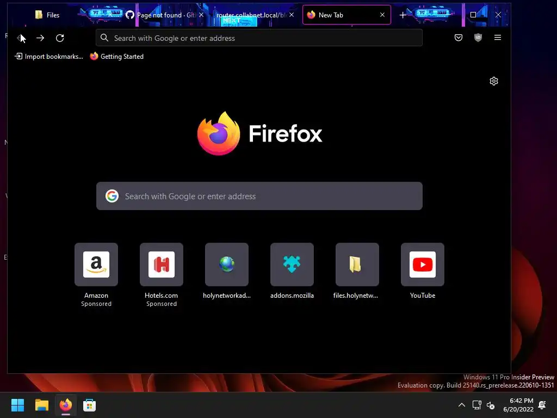Viewport: 557px width, 418px height.
Task: Open the muted volume tray icon
Action: pos(491,405)
